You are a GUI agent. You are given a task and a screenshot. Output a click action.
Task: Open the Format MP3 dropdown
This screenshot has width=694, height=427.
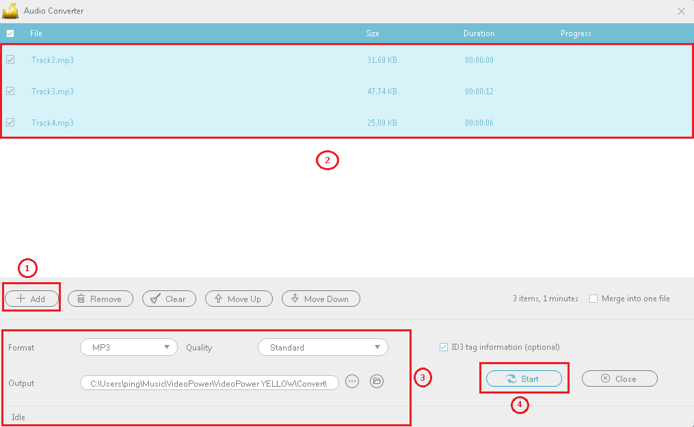click(129, 347)
